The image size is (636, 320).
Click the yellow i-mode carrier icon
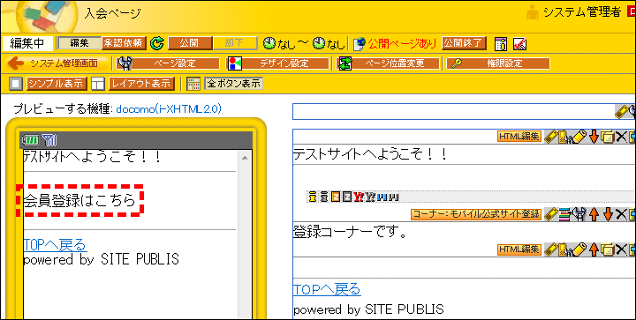tap(312, 197)
